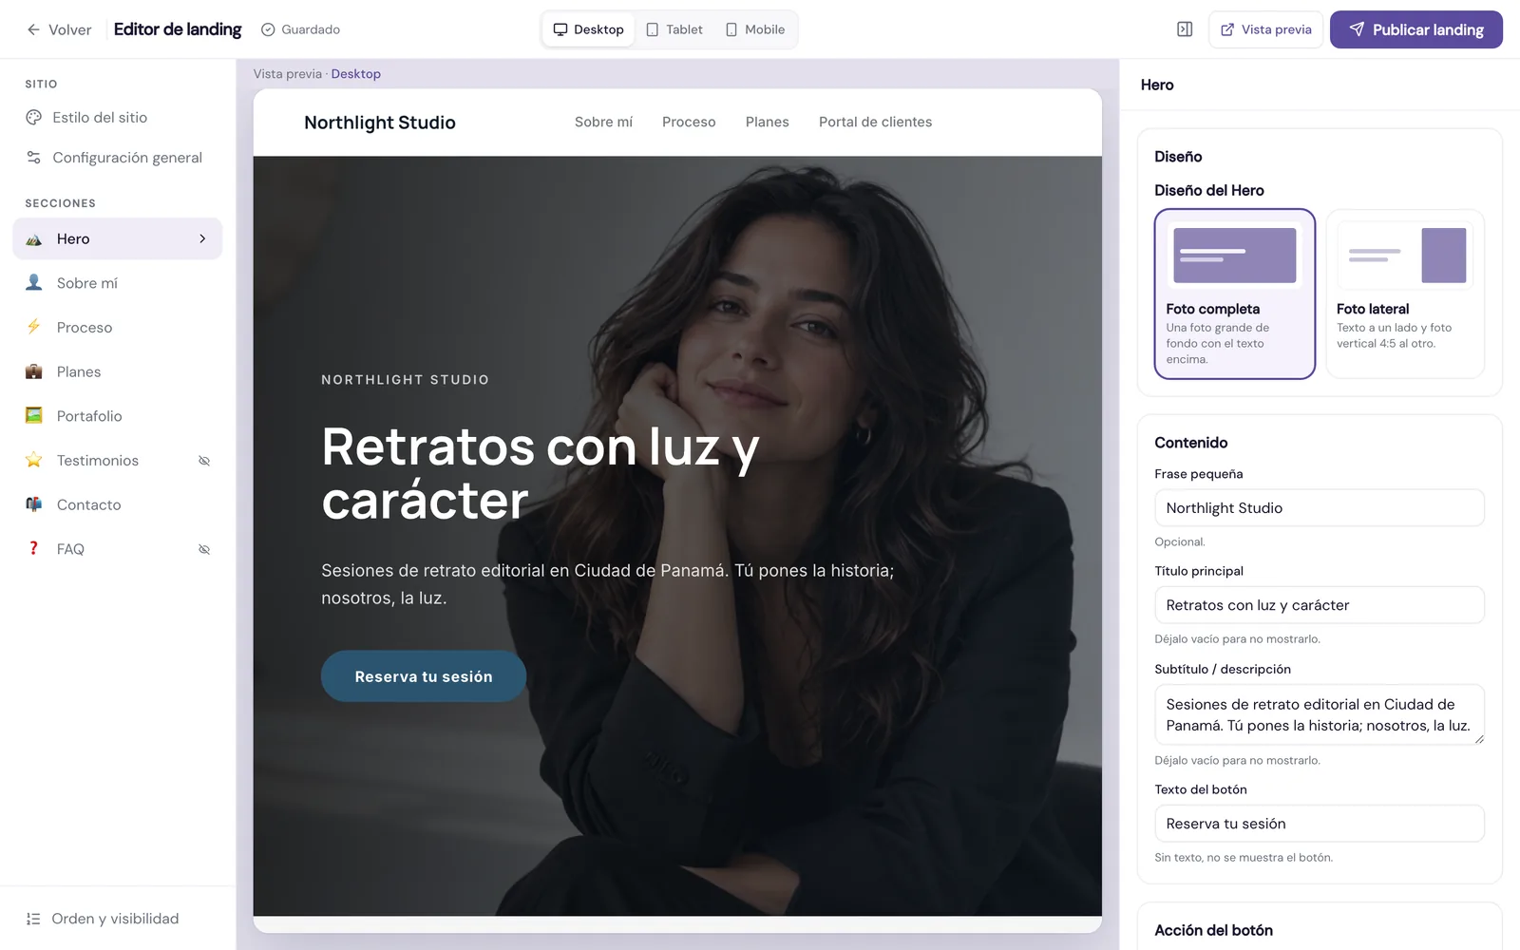
Task: Open Sobre mí in preview navigation
Action: [603, 122]
